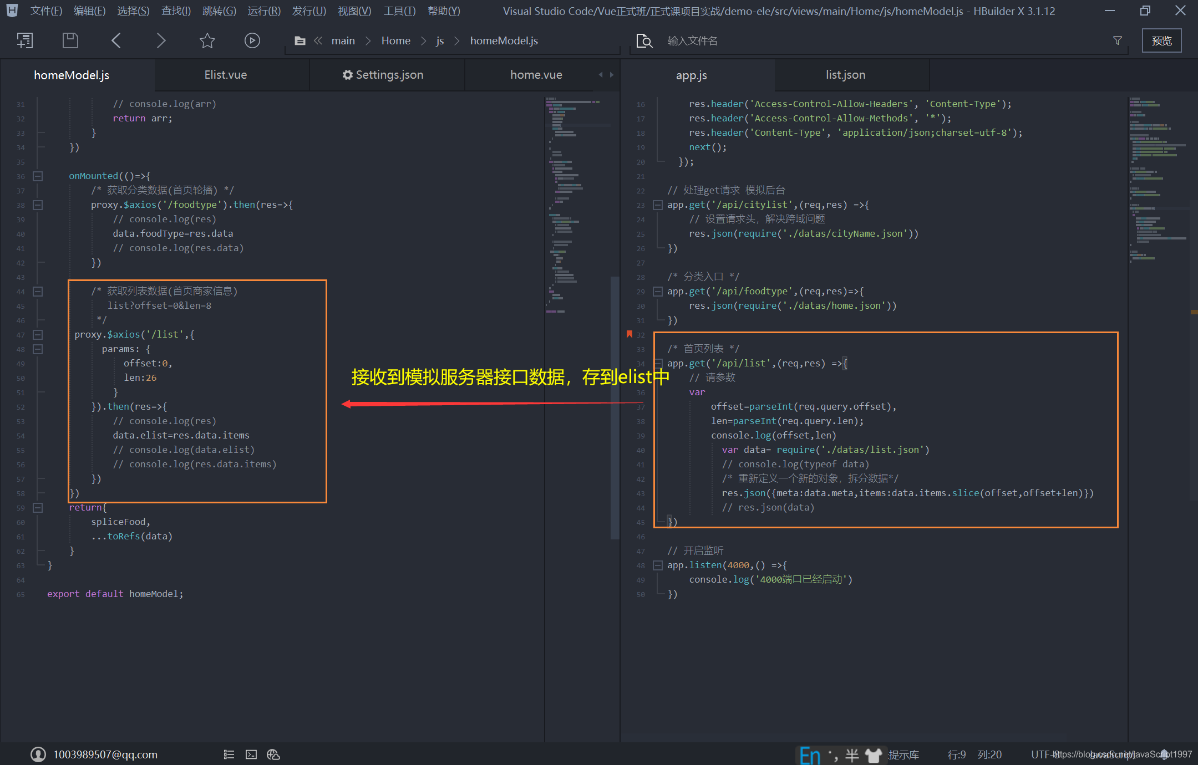
Task: Click the filter funnel icon
Action: (x=1118, y=40)
